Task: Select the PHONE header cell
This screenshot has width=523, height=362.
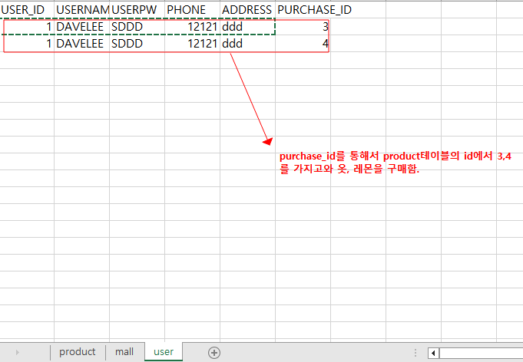Action: click(x=193, y=10)
